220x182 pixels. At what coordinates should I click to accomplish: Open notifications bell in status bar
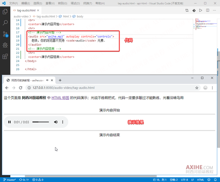(x=215, y=180)
